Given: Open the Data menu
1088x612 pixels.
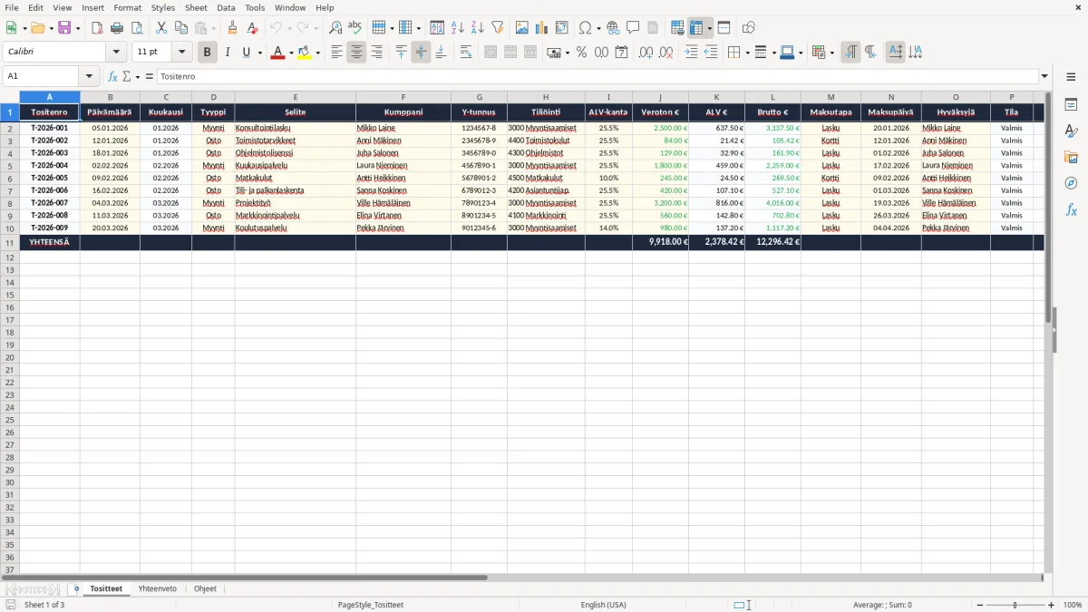Looking at the screenshot, I should [226, 7].
